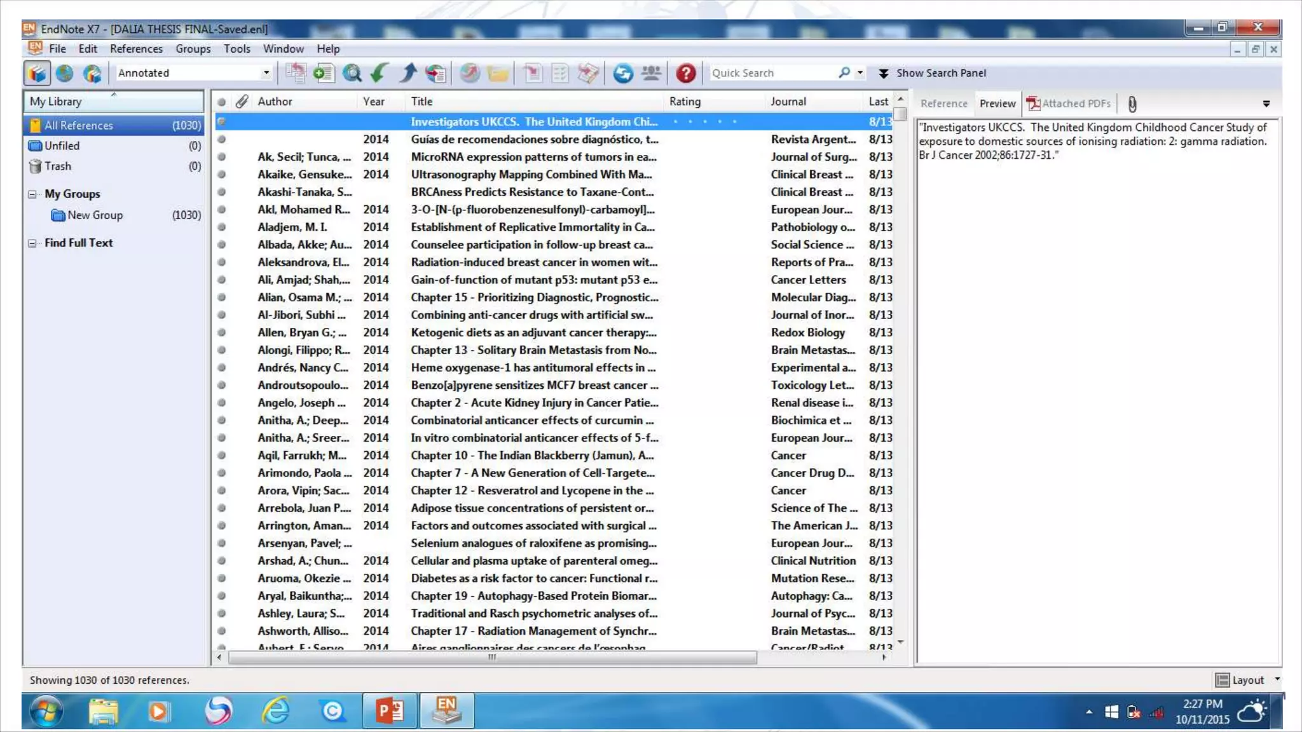The image size is (1302, 732).
Task: Collapse the My Groups section
Action: point(32,194)
